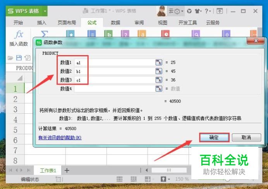Open the text functions orange 'a' icon
The height and width of the screenshot is (189, 268).
tap(142, 34)
